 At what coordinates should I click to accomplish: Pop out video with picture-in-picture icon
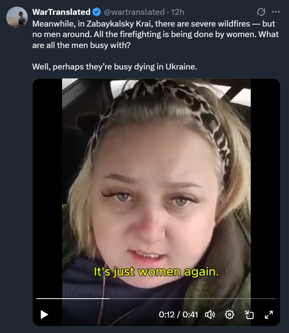click(249, 315)
